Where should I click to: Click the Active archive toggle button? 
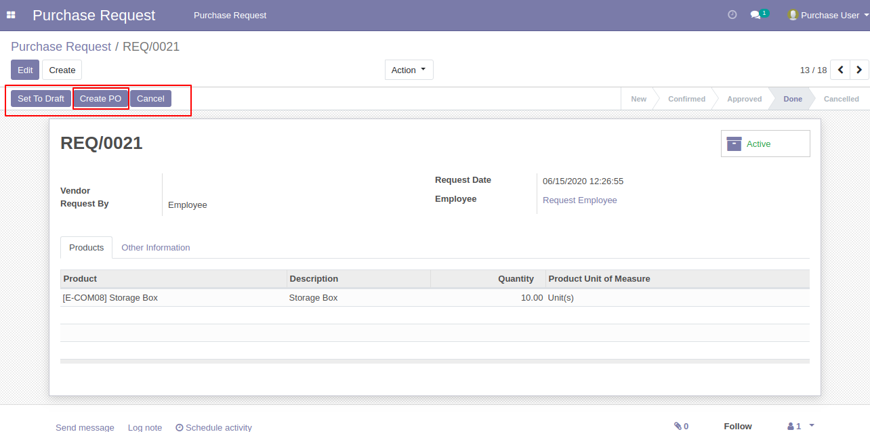point(765,144)
